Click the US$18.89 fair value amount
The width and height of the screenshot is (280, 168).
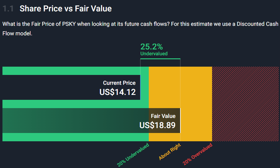[x=157, y=125]
